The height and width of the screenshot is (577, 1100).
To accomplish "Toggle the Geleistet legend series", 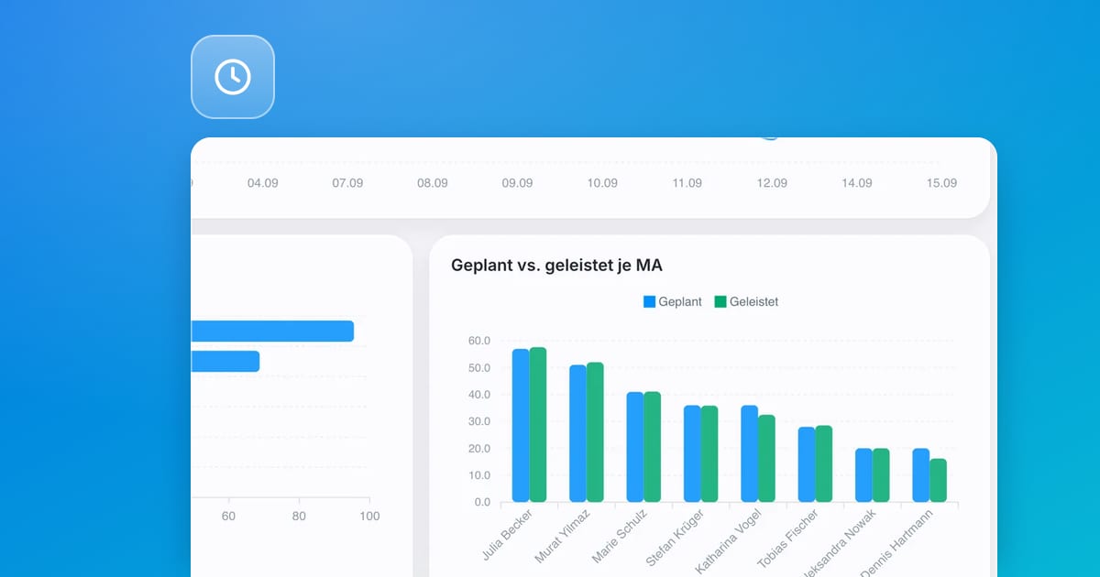I will (x=746, y=301).
